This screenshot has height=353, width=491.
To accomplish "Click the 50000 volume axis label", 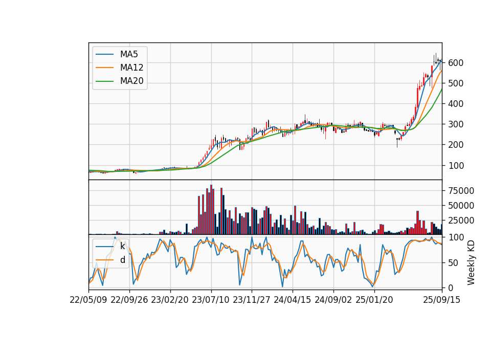I will tap(461, 206).
